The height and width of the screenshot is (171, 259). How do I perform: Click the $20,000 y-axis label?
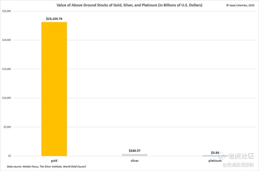point(6,40)
